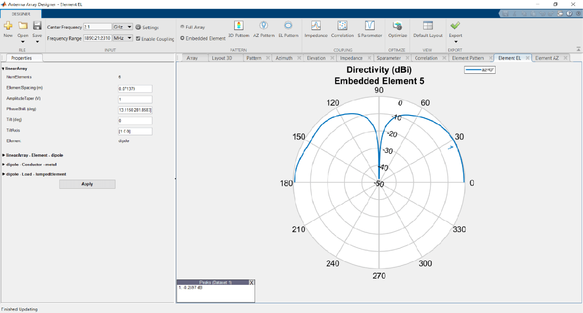Toggle the Enable Coupling checkbox
Viewport: 583px width, 313px height.
coord(138,39)
